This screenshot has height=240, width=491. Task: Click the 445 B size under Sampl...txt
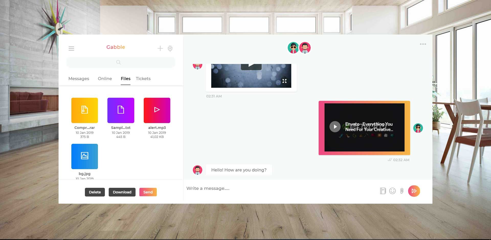(121, 137)
